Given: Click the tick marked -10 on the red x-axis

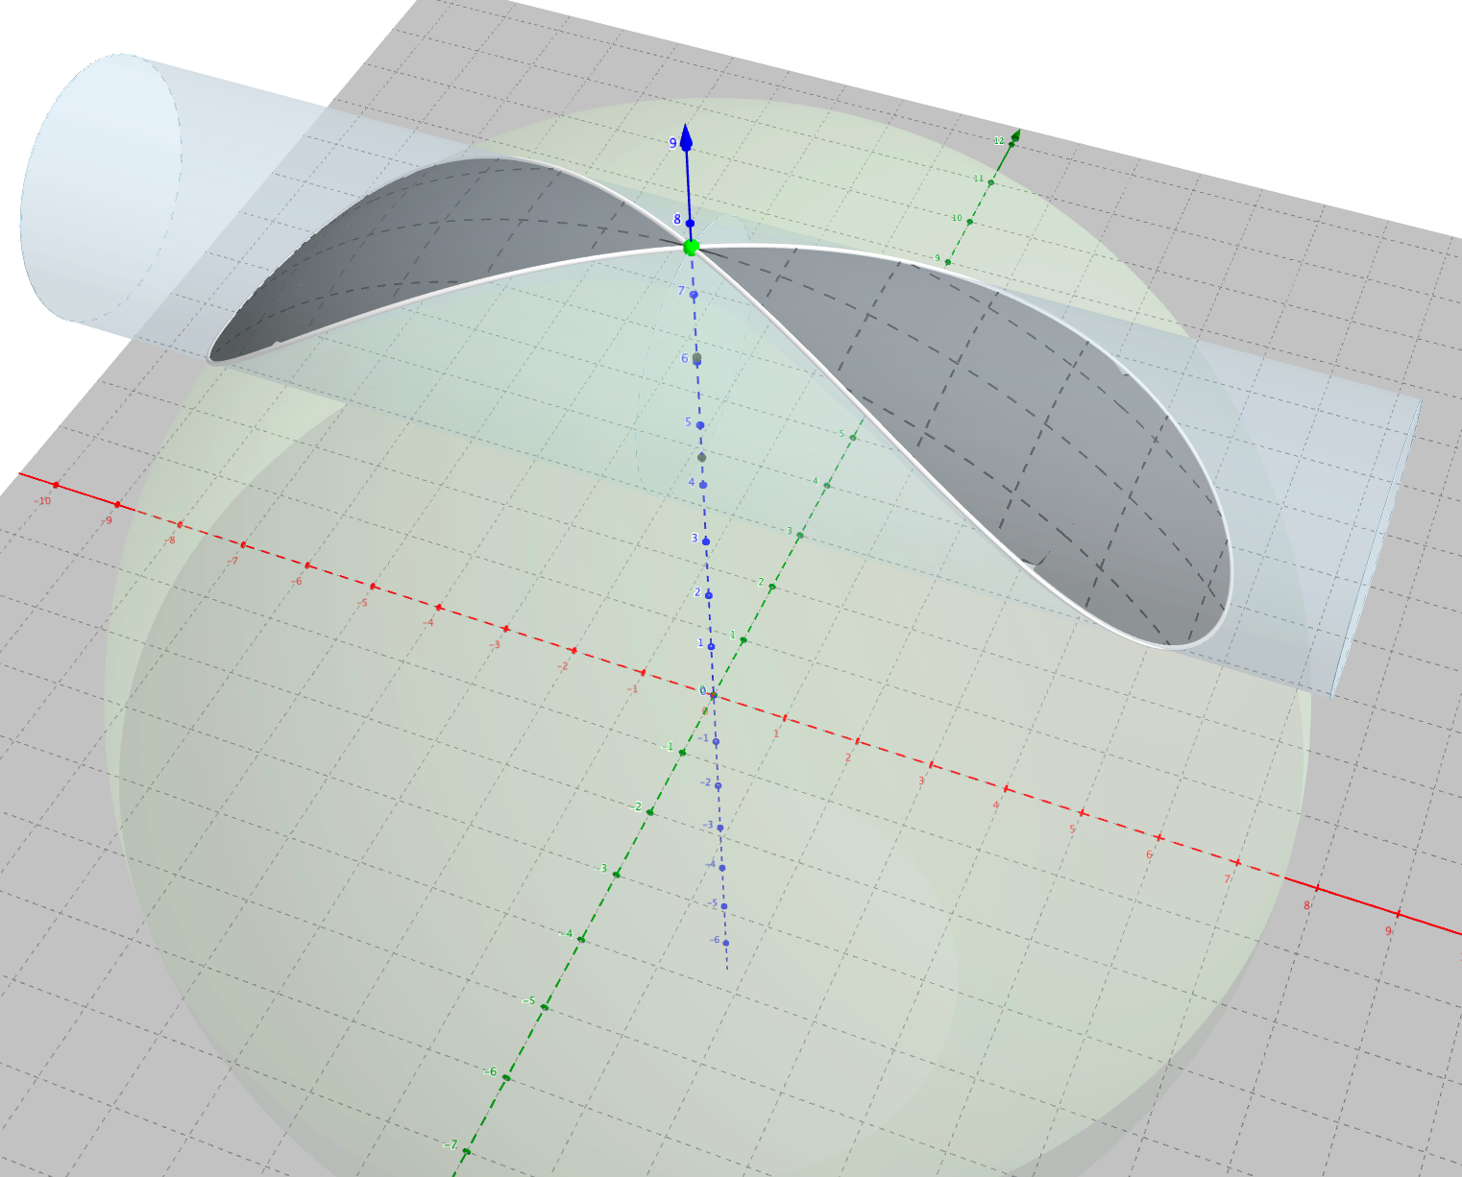Looking at the screenshot, I should pyautogui.click(x=56, y=486).
